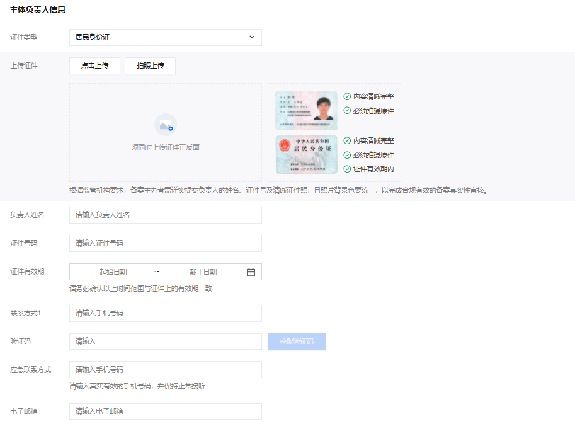Click the 起始日期 start date field
The height and width of the screenshot is (425, 575).
pyautogui.click(x=113, y=272)
